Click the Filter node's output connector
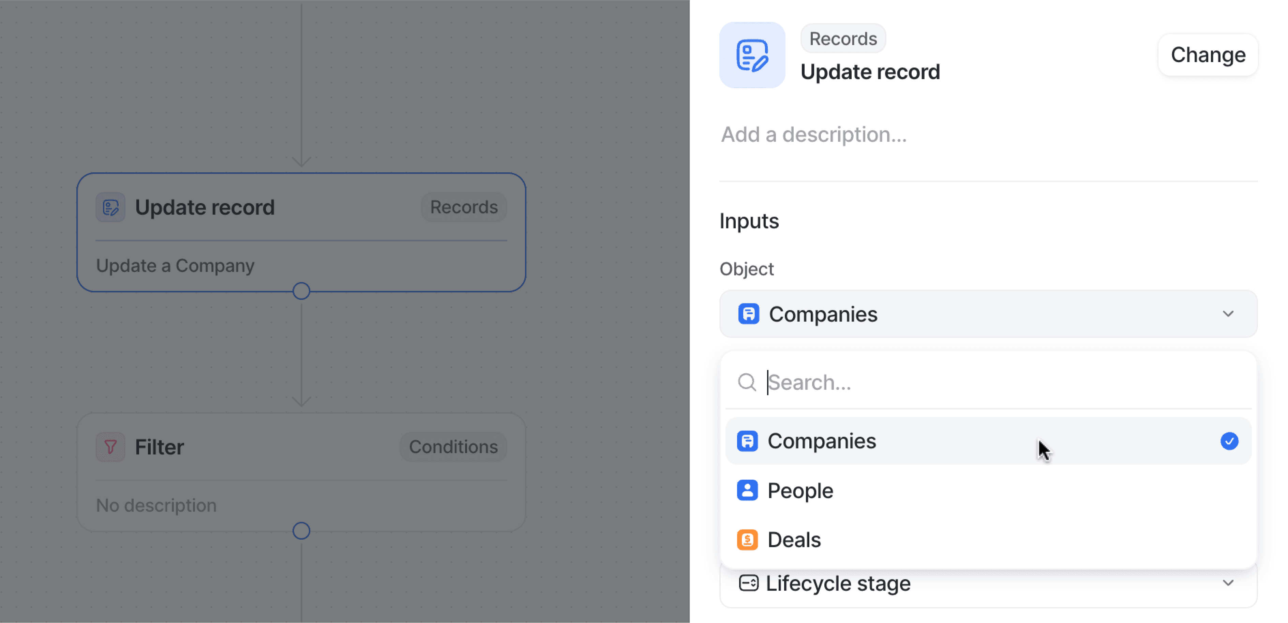This screenshot has height=623, width=1288. (x=301, y=531)
